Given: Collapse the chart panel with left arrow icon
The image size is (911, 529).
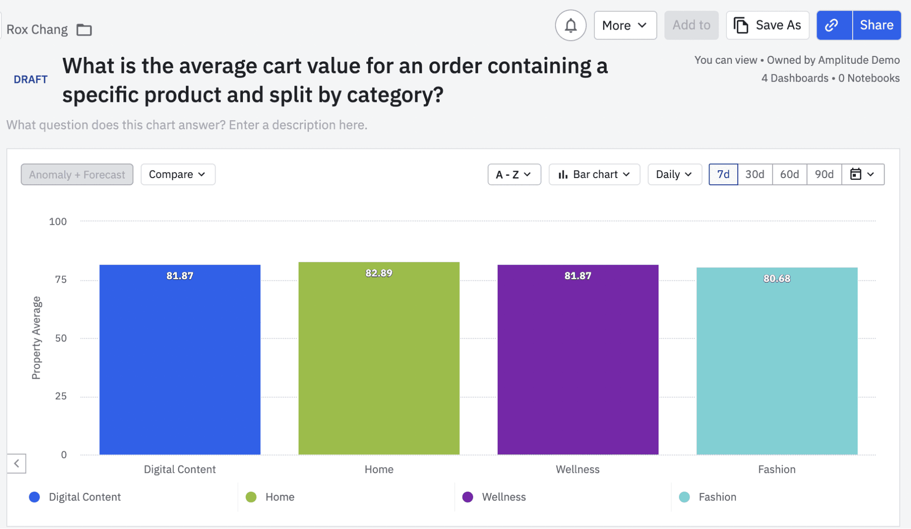Looking at the screenshot, I should 16,463.
